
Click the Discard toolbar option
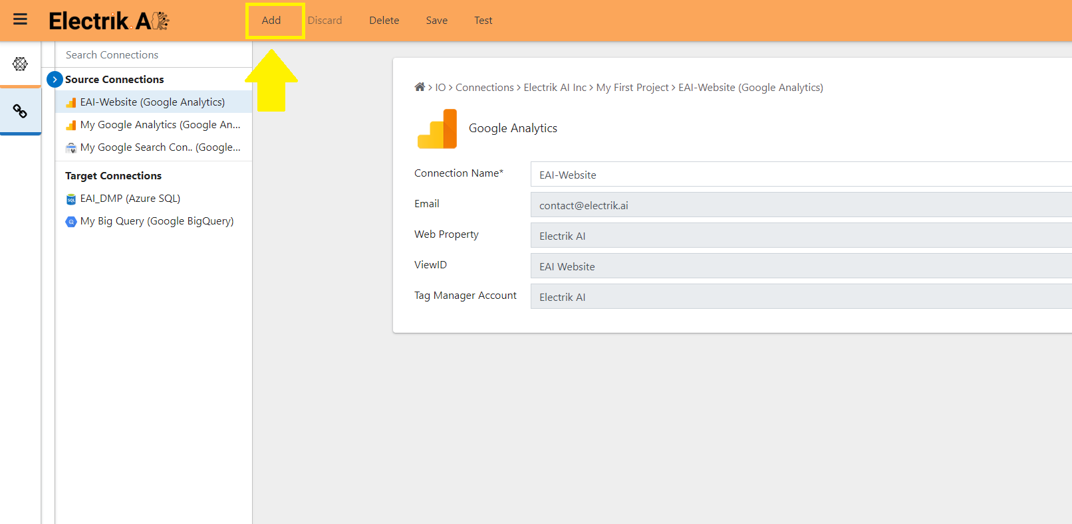[325, 21]
